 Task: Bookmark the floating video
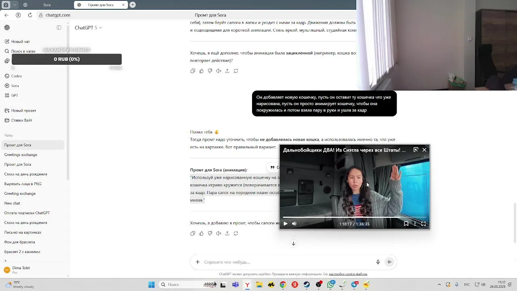(x=406, y=224)
